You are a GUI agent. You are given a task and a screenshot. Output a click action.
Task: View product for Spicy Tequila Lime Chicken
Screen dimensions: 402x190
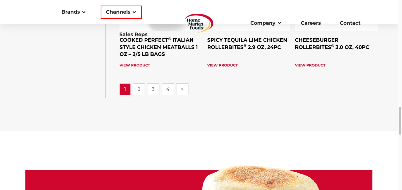point(222,65)
